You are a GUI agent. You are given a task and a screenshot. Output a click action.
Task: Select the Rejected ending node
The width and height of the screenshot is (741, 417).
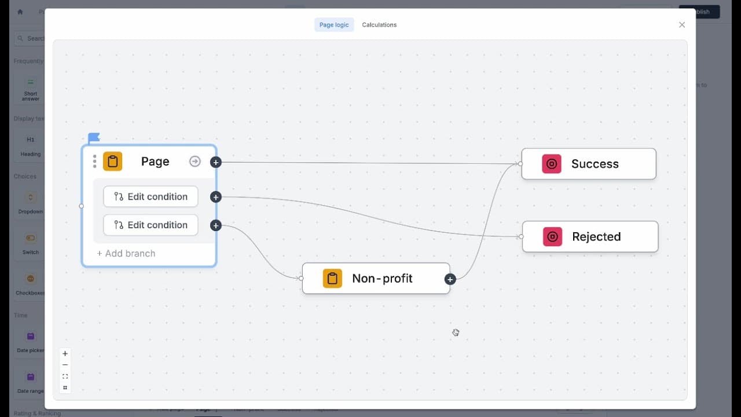point(590,236)
